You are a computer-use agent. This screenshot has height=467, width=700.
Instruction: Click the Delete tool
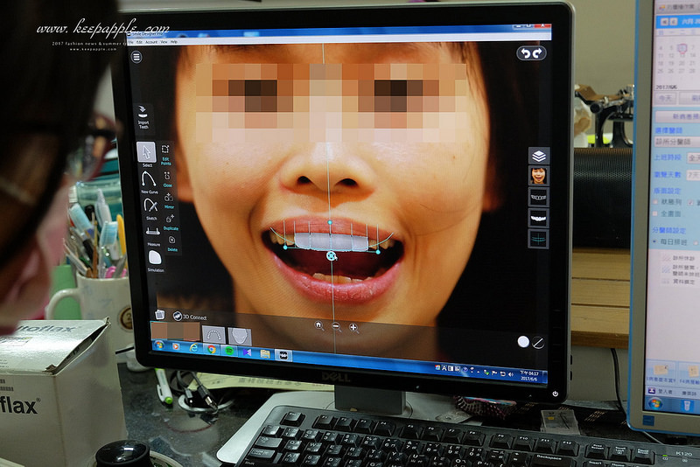click(172, 243)
